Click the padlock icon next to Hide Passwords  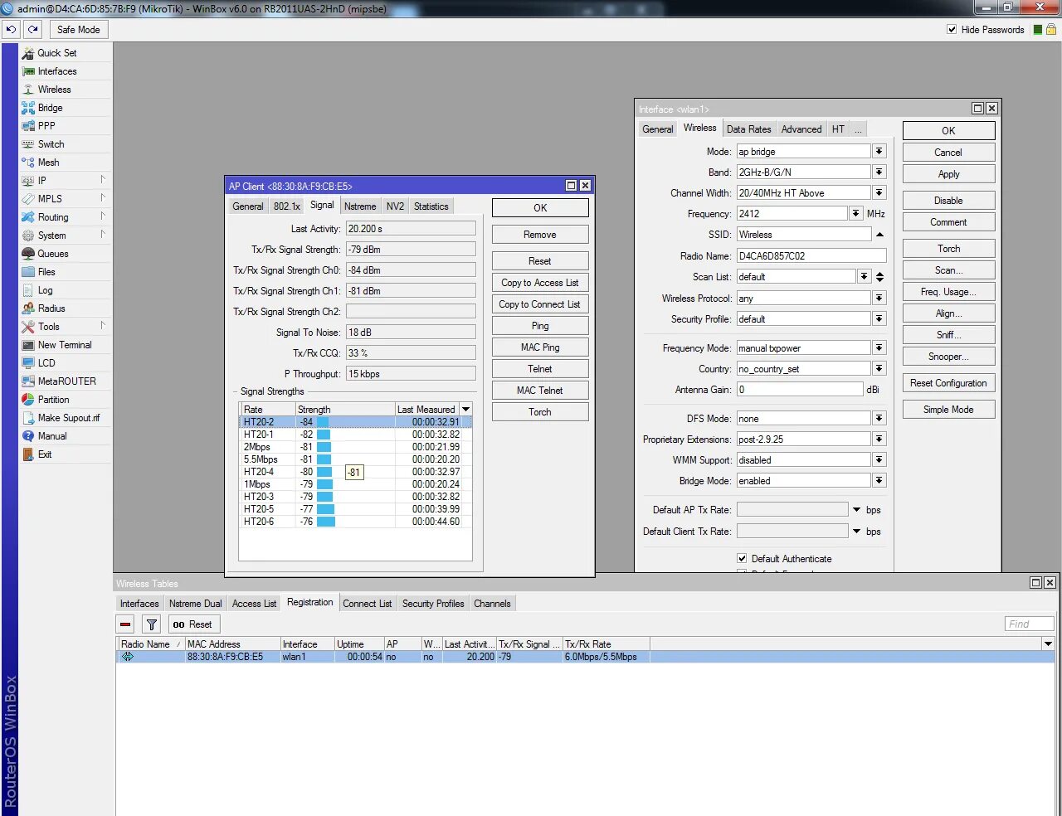coord(1051,29)
